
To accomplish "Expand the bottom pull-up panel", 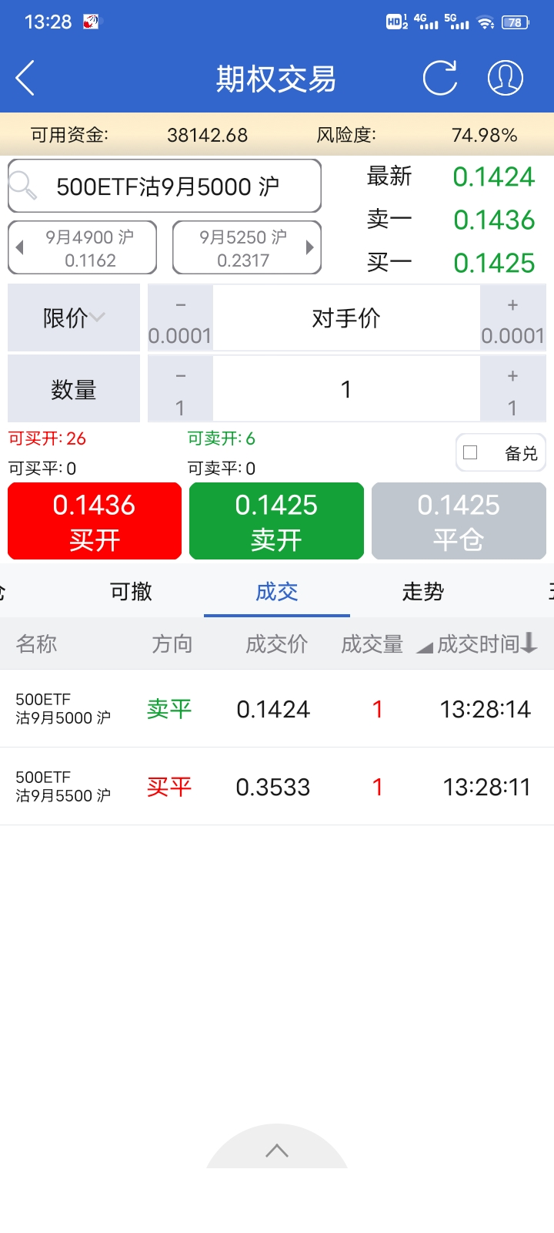I will (277, 1151).
